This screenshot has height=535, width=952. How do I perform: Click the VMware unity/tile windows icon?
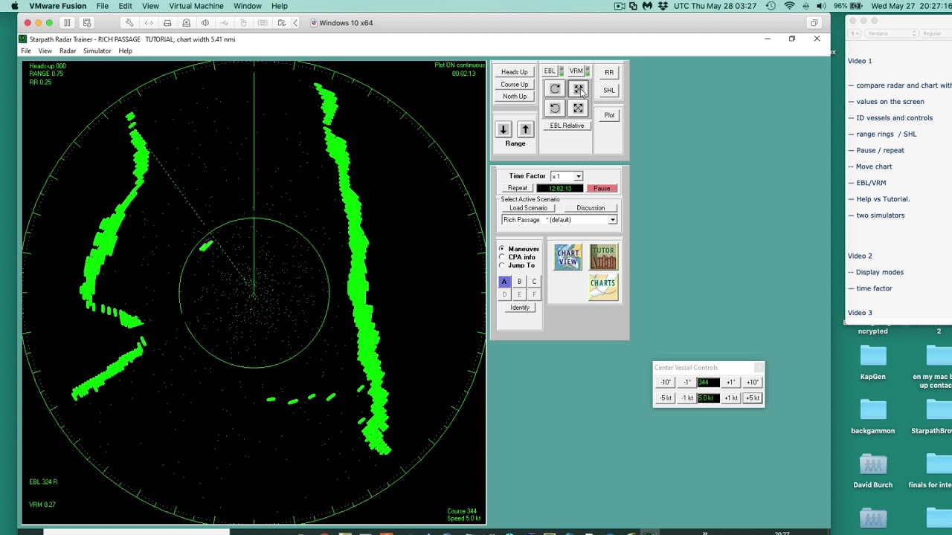pos(814,23)
